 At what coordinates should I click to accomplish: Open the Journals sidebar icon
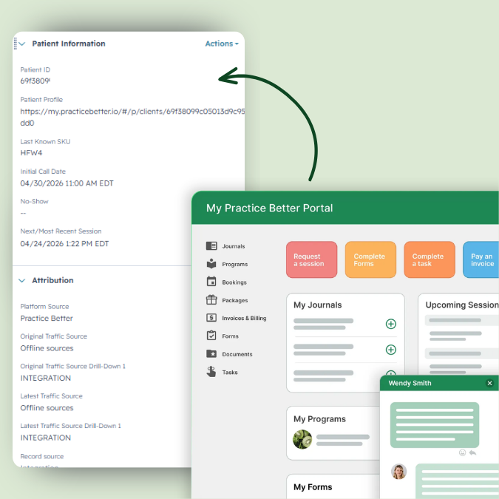211,246
